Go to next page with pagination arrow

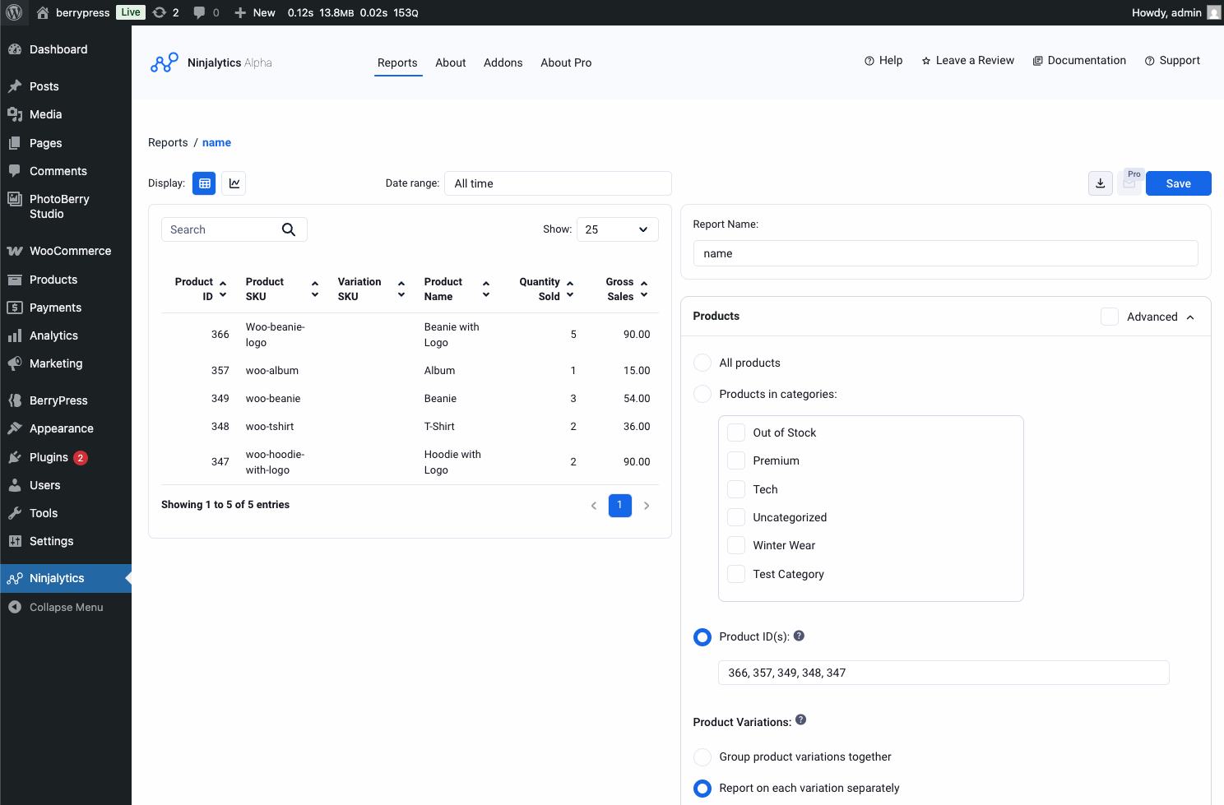647,505
